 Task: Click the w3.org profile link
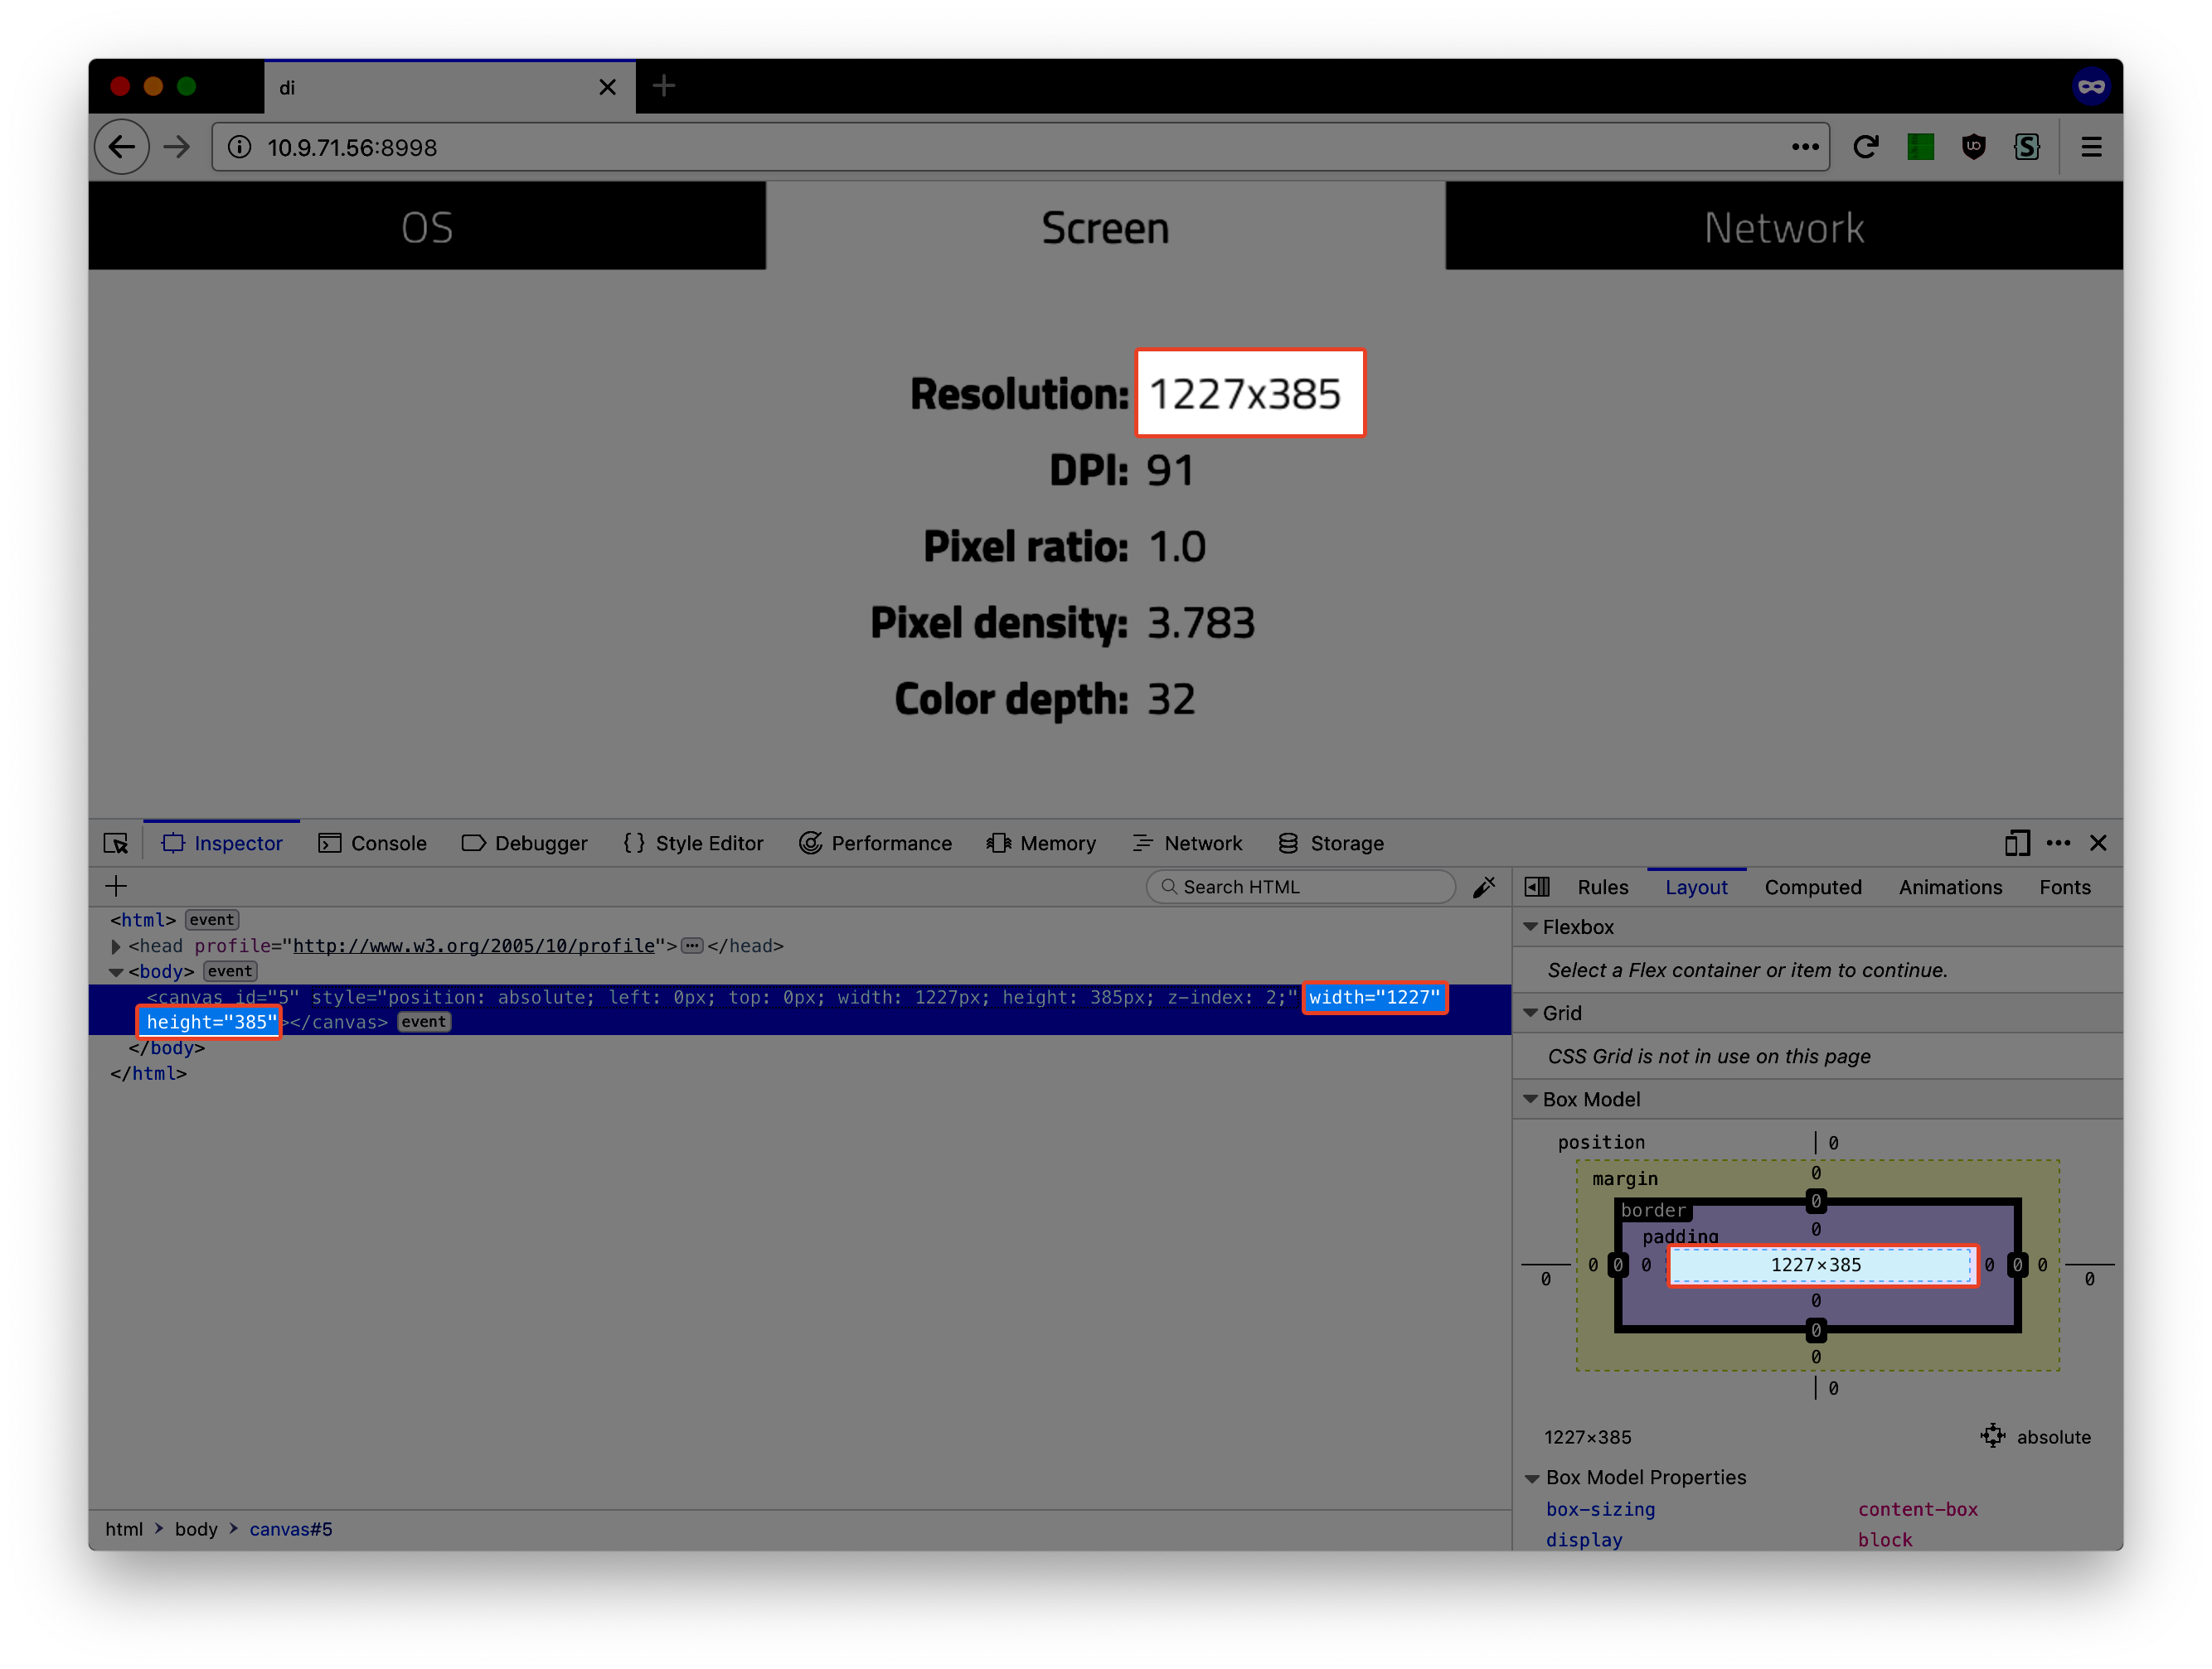[x=473, y=946]
